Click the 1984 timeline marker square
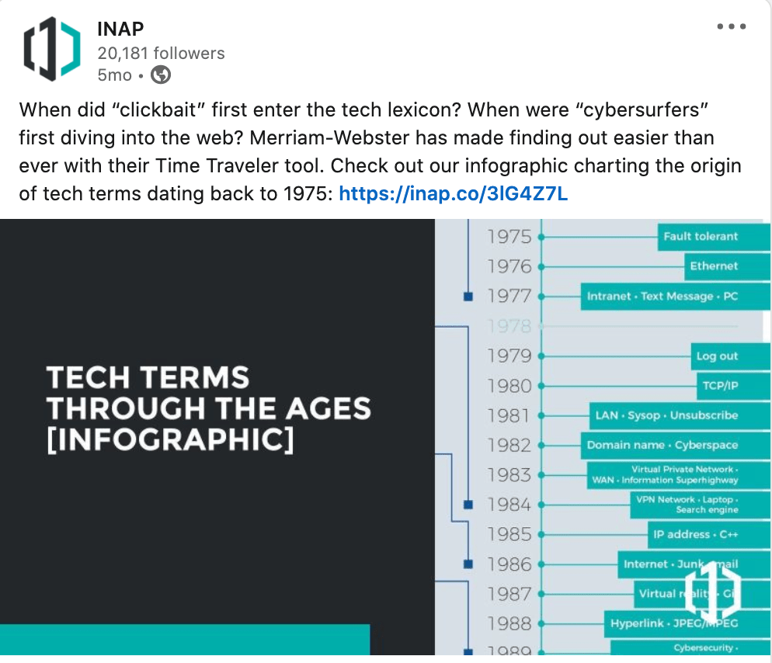Screen dimensions: 772x663 (468, 505)
